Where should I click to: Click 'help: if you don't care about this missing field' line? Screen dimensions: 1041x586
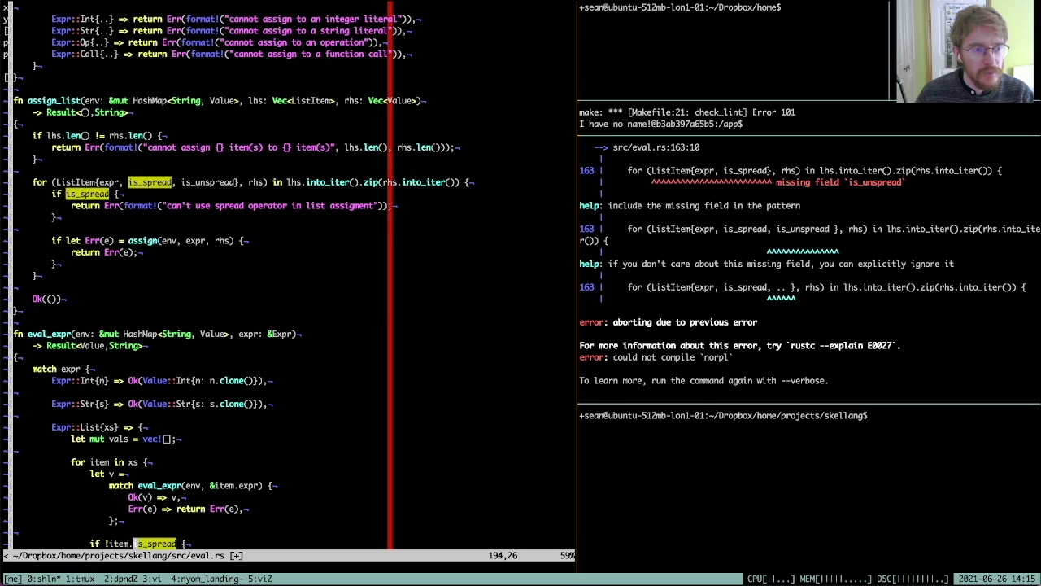(766, 264)
